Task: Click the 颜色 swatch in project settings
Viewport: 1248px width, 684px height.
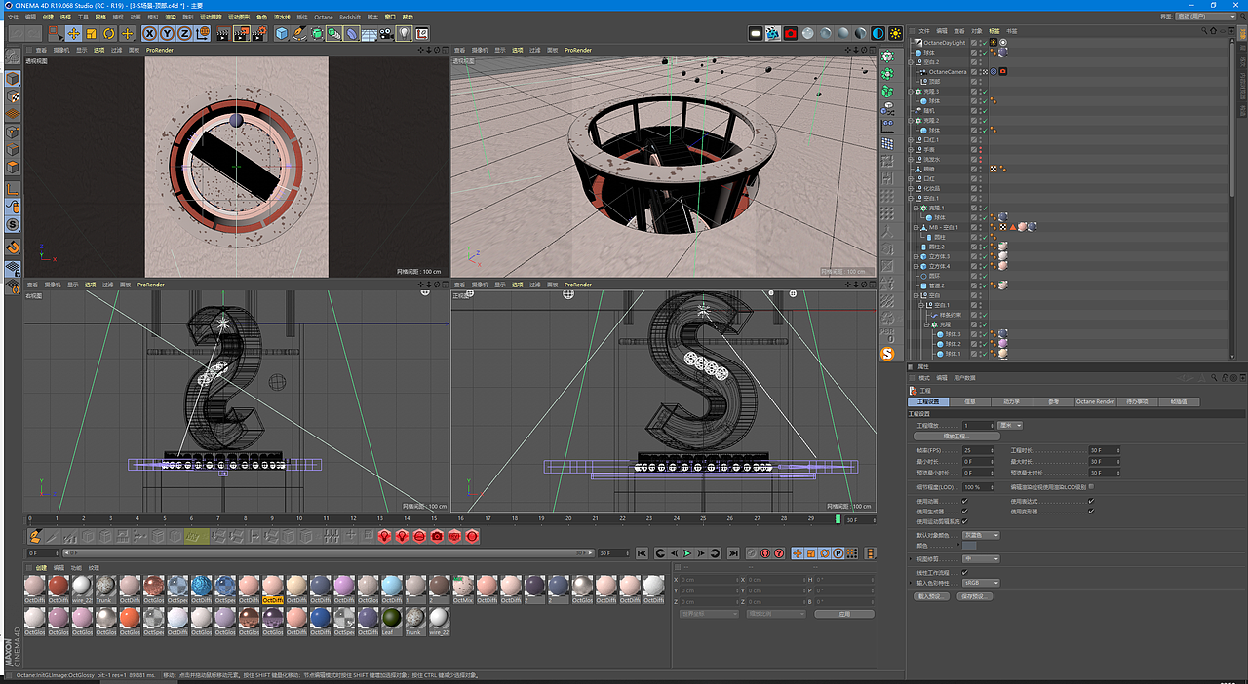Action: coord(969,546)
